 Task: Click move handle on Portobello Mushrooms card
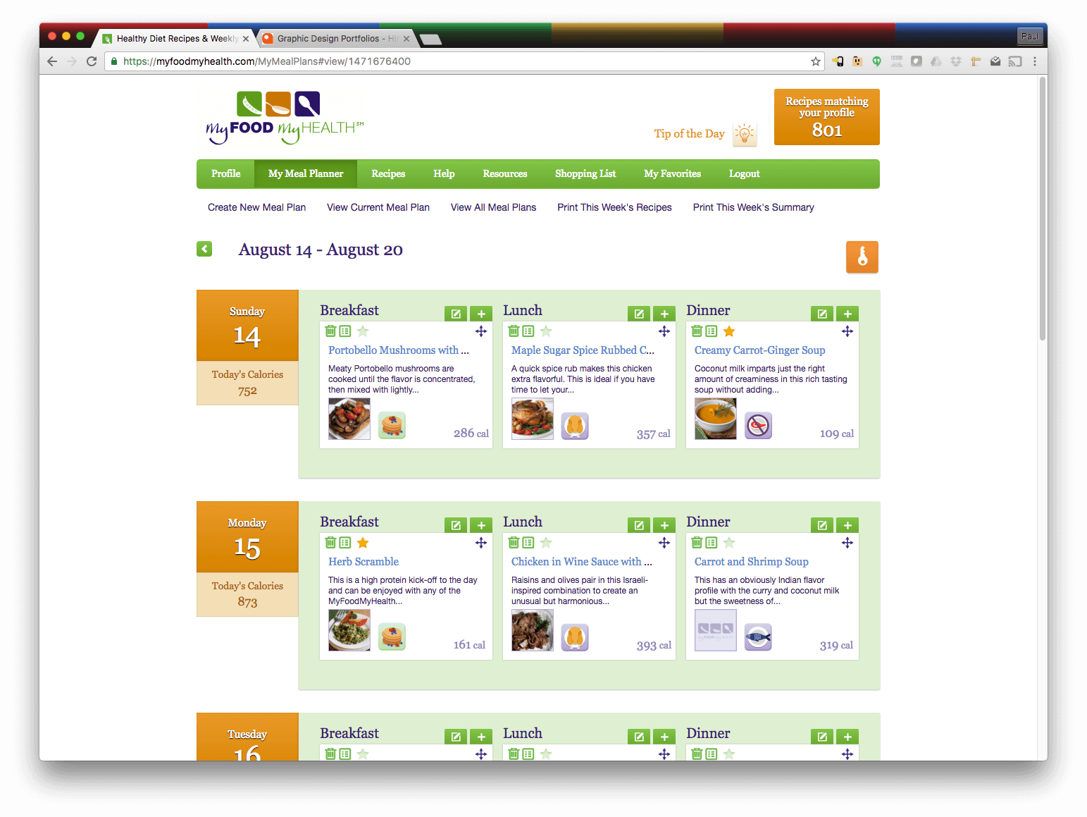[481, 331]
